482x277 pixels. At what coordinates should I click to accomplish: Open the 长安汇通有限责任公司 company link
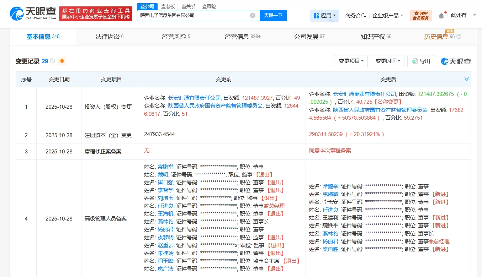(x=194, y=98)
